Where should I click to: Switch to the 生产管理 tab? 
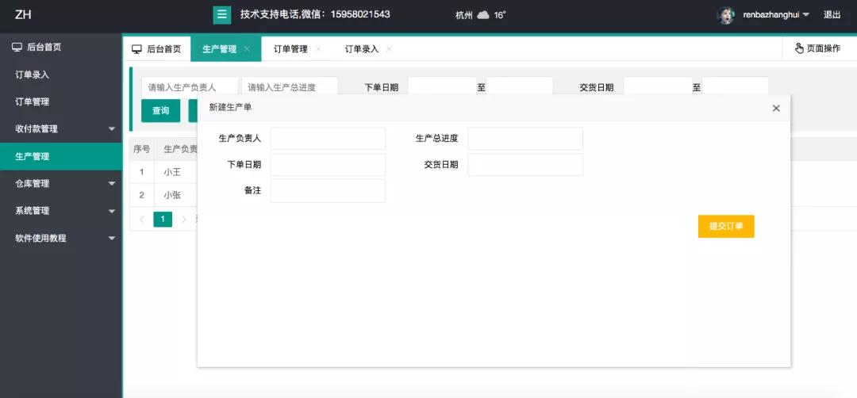click(x=219, y=49)
